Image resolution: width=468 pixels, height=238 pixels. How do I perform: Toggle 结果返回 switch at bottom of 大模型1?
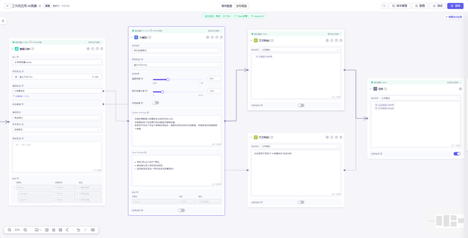pos(181,210)
